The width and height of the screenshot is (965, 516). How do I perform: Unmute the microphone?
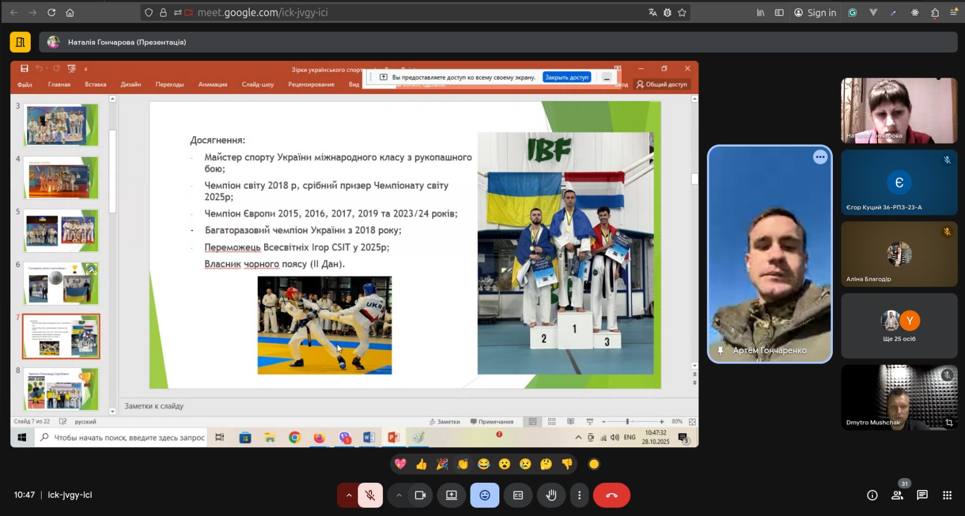pyautogui.click(x=370, y=495)
